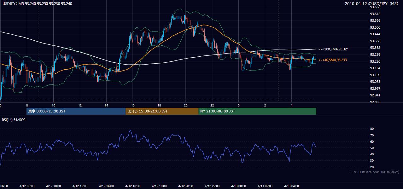403x189 pixels.
Task: Click RSI scale value 70
Action: tap(372, 135)
